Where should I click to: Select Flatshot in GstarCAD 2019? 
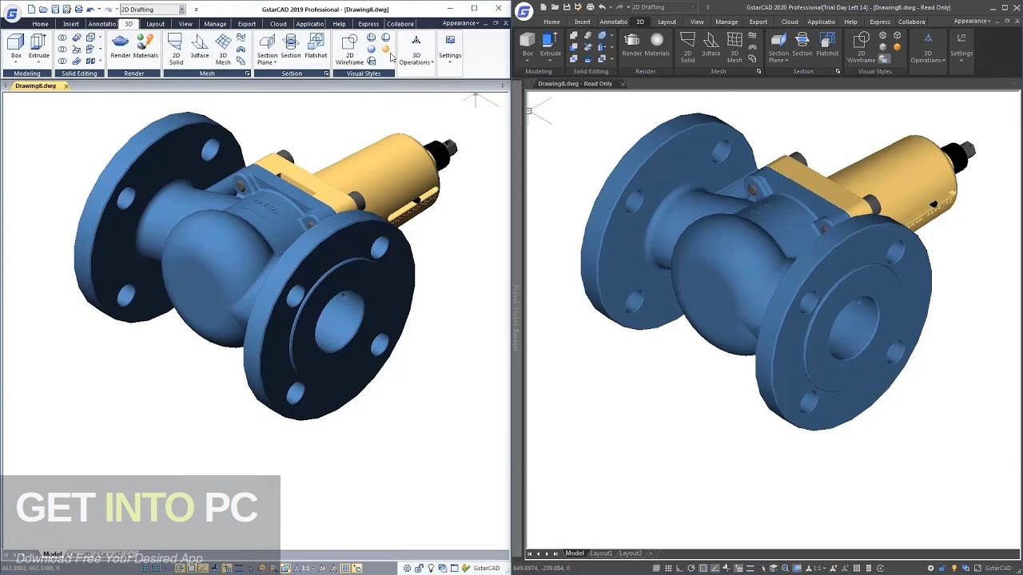(316, 46)
